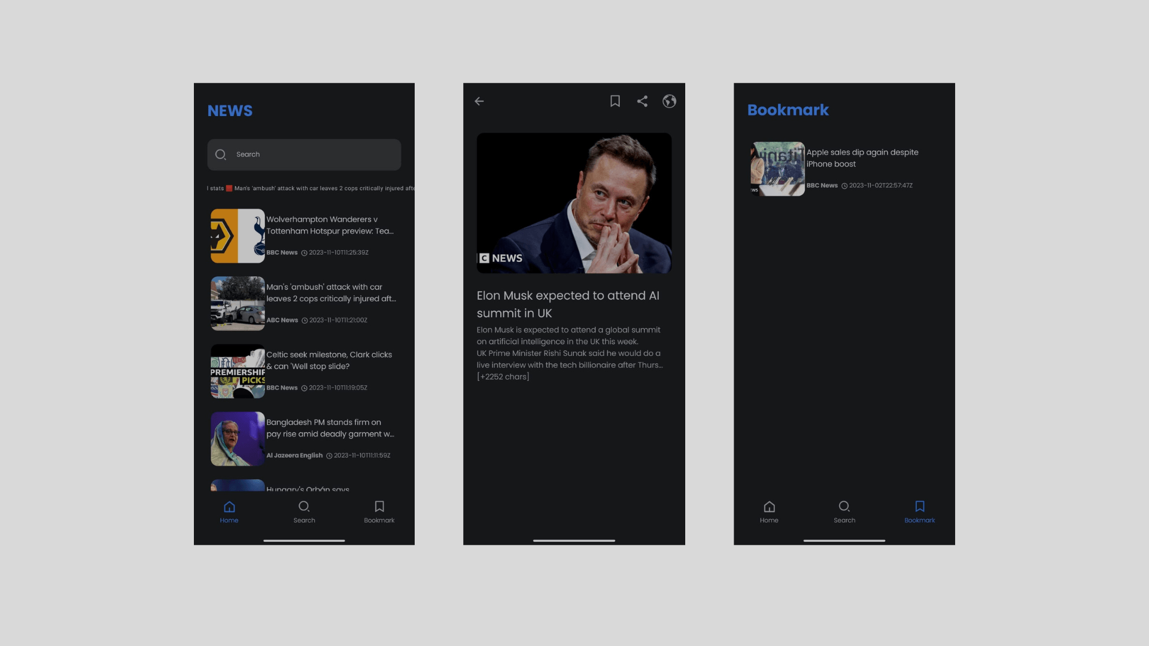
Task: Open Wolverhampton Wanderers v Tottenham article
Action: [x=330, y=226]
